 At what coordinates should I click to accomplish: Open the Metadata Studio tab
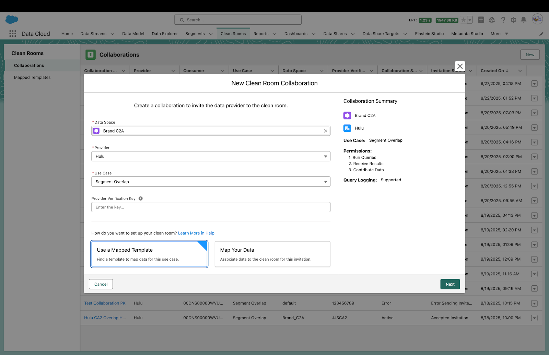(467, 34)
